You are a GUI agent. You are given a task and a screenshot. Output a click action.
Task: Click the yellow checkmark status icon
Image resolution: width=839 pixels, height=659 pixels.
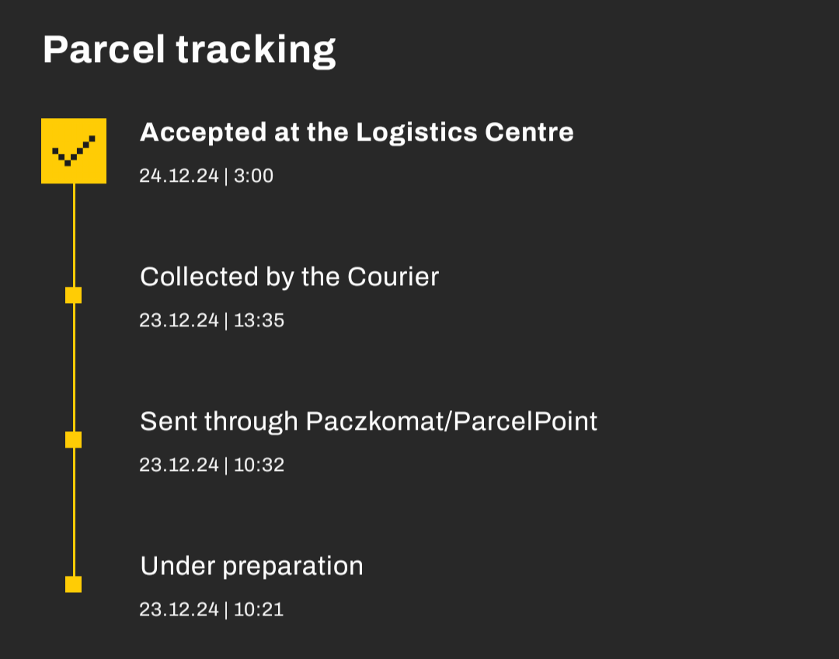pos(74,151)
